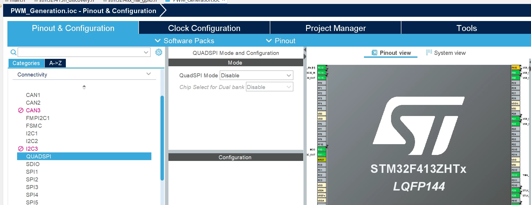Click the categories list vertical scrollbar
Viewport: 531px width, 205px height.
[162, 138]
